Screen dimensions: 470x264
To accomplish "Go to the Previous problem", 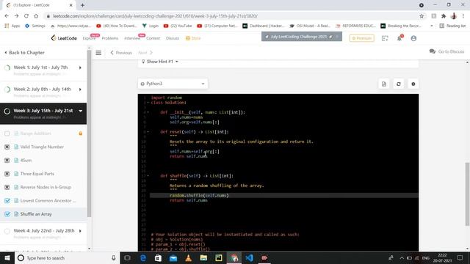I will [121, 53].
